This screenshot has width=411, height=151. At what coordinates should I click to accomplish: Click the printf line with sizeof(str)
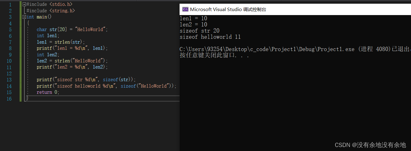[86, 80]
